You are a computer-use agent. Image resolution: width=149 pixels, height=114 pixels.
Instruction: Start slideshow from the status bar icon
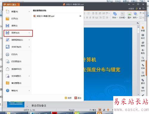(108, 110)
